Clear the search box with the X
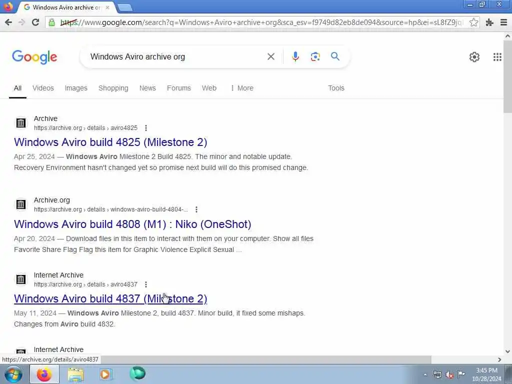Screen dimensions: 512x384 coord(270,56)
